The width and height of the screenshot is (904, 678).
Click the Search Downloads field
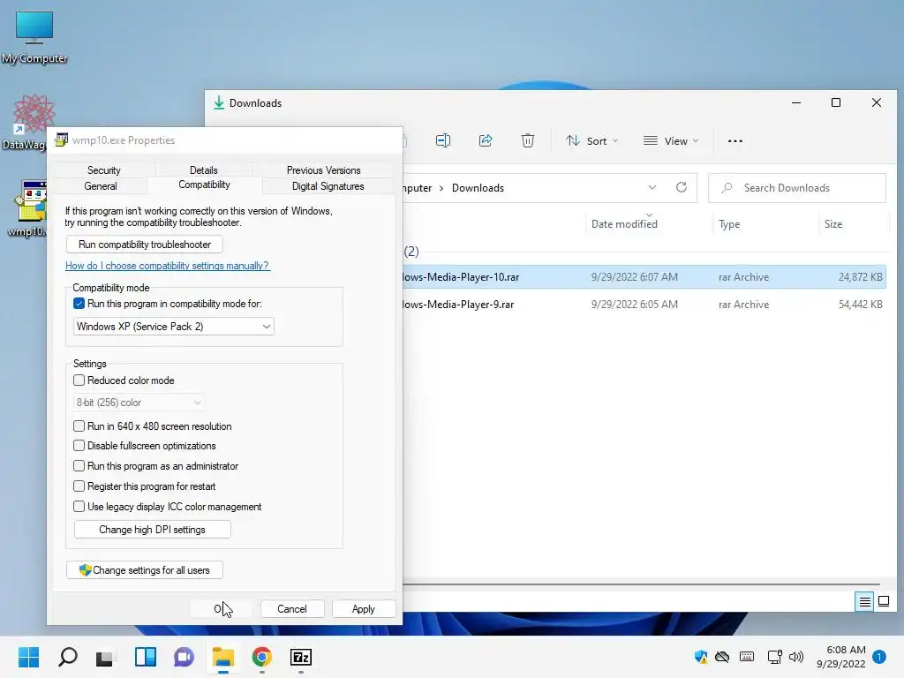797,188
